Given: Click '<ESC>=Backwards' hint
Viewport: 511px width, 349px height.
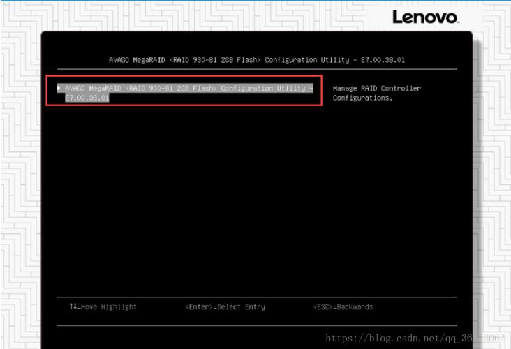Looking at the screenshot, I should (x=343, y=307).
